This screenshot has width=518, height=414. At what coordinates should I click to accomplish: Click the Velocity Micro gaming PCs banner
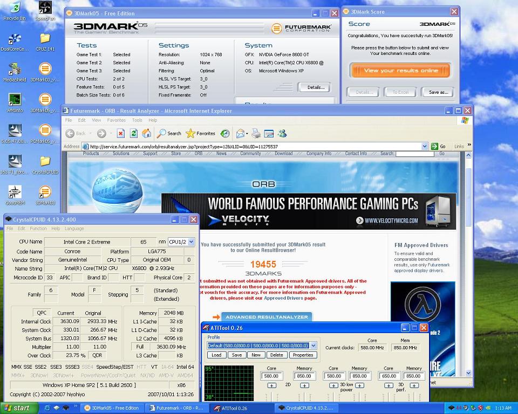[309, 211]
